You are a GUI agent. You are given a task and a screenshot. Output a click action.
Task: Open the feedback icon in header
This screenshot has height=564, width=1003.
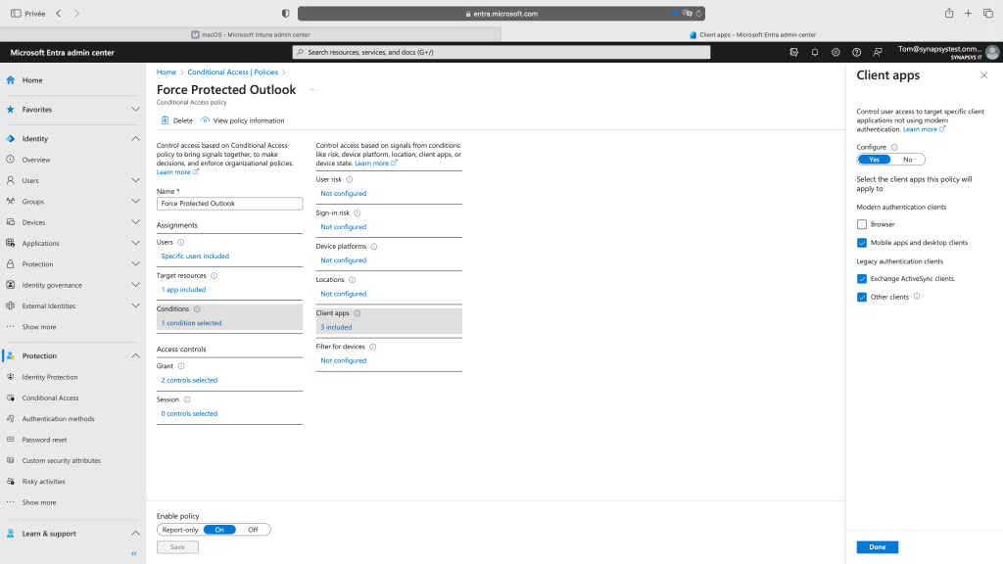click(x=878, y=52)
